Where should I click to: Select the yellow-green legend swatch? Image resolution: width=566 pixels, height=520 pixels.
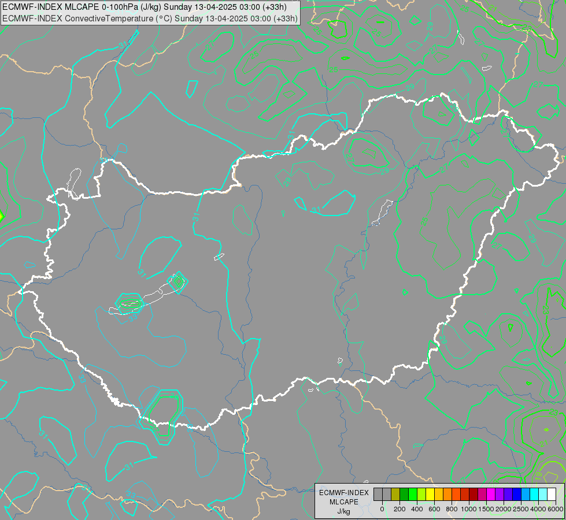coord(421,494)
